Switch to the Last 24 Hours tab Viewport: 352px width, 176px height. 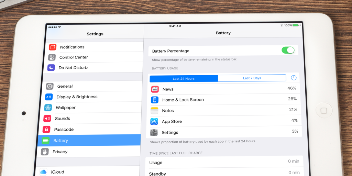(x=184, y=79)
